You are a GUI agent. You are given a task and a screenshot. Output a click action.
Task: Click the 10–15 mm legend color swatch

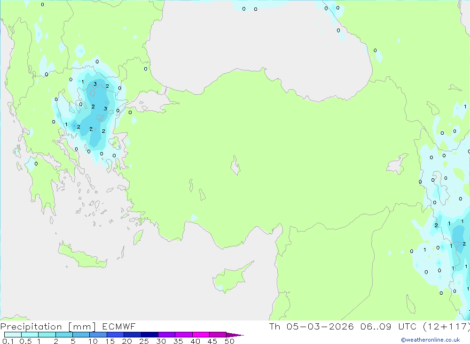pyautogui.click(x=98, y=335)
